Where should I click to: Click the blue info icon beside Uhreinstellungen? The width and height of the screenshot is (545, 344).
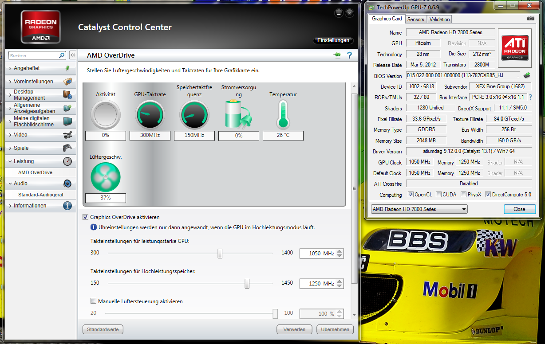(94, 227)
